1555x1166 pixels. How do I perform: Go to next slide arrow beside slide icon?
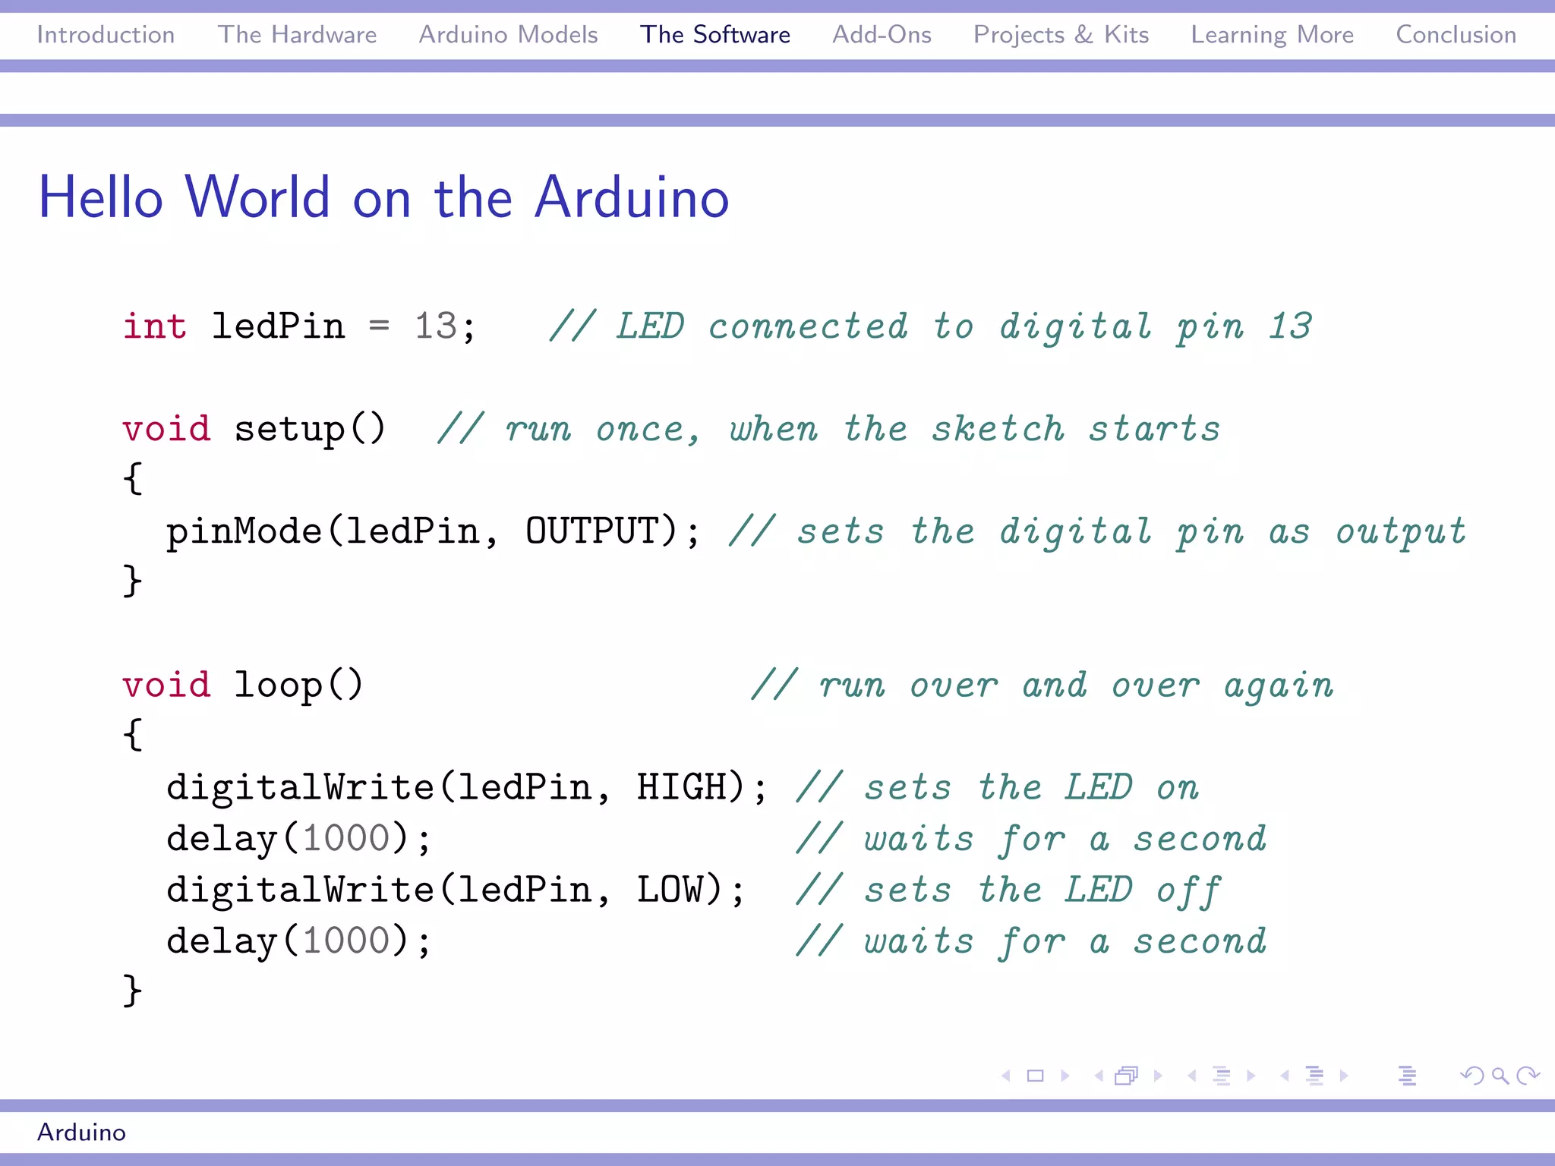(x=1065, y=1076)
